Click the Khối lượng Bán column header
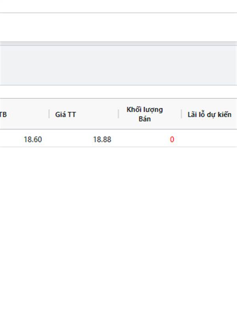Image resolution: width=237 pixels, height=316 pixels. click(145, 114)
